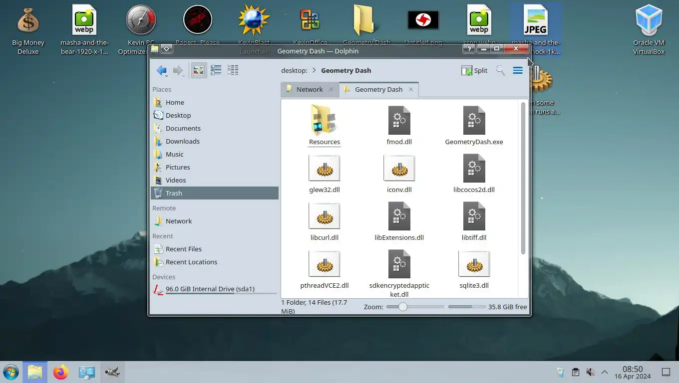Open Desktop in Places panel
Viewport: 679px width, 383px height.
(215, 115)
